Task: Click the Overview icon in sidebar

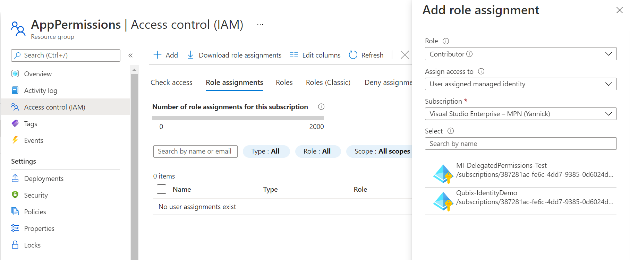Action: tap(15, 73)
